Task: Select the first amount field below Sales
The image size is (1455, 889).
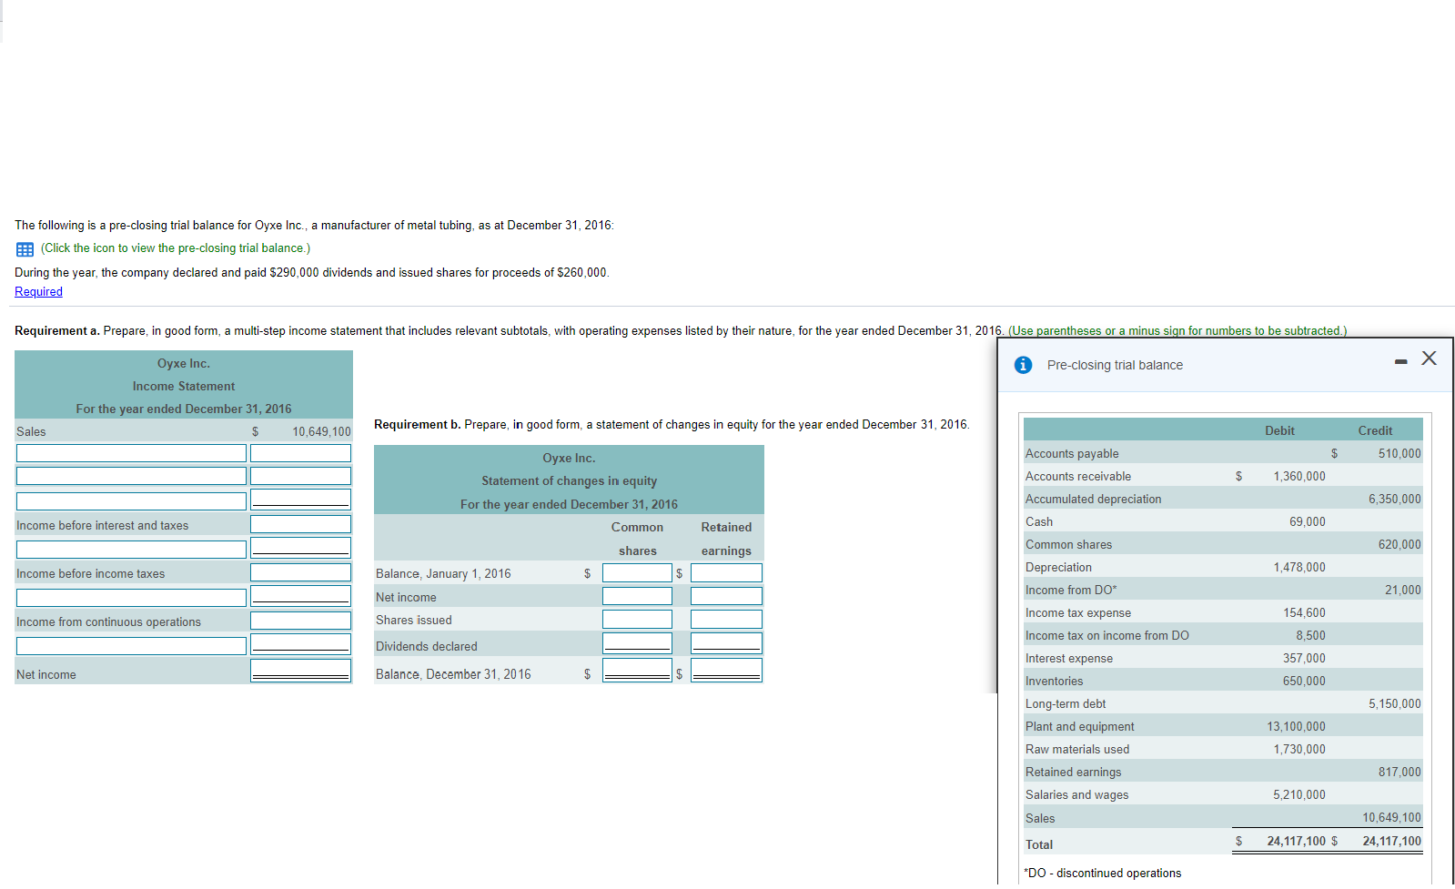Action: pyautogui.click(x=300, y=453)
